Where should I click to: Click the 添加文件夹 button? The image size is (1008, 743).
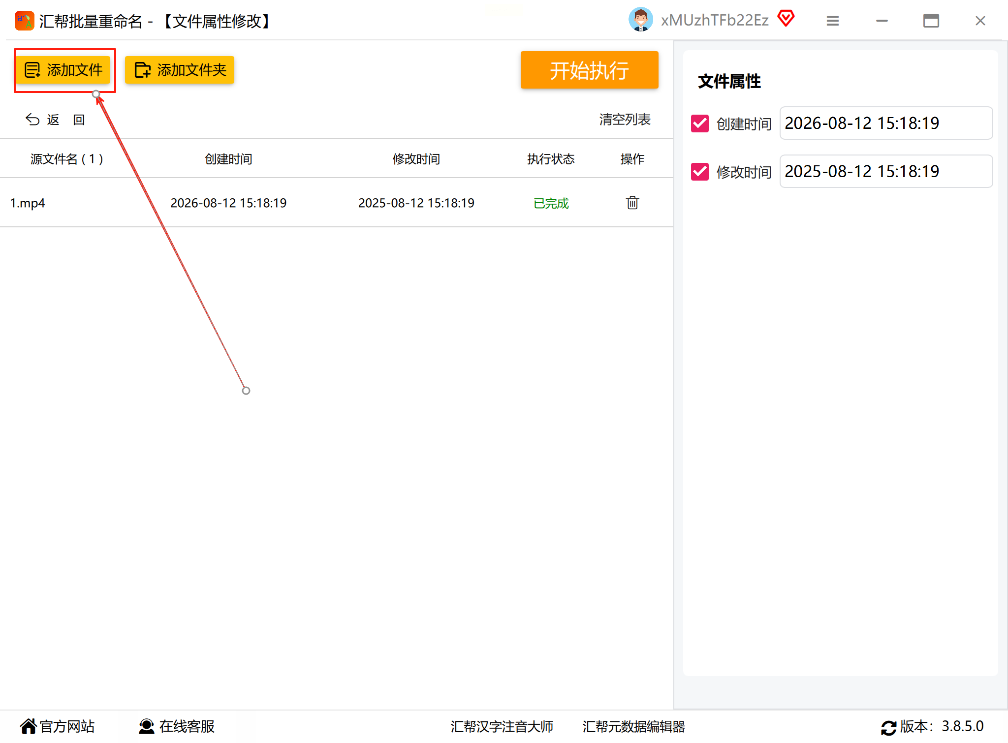point(180,70)
